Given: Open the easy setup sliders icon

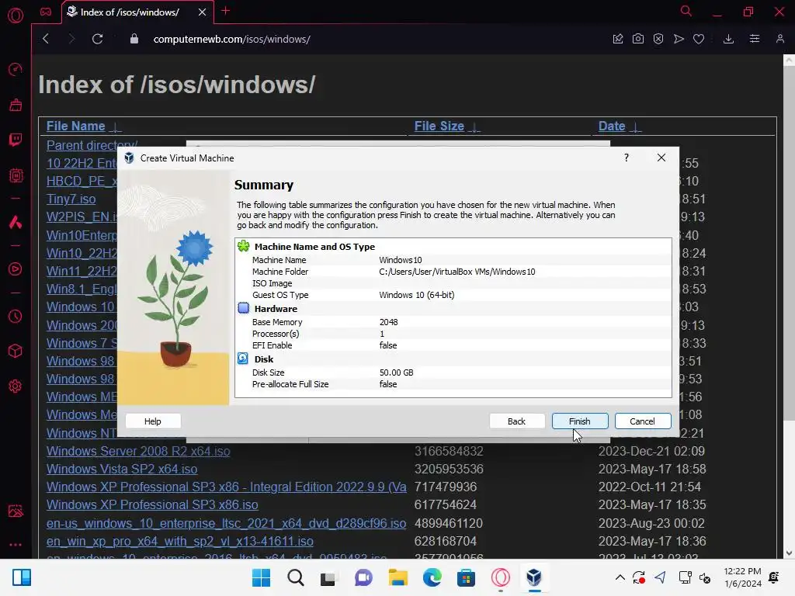Looking at the screenshot, I should pyautogui.click(x=755, y=39).
